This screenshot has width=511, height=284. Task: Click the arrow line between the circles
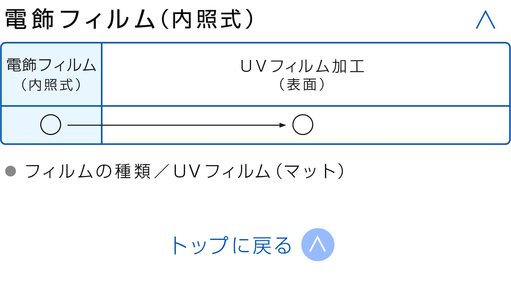pyautogui.click(x=177, y=125)
